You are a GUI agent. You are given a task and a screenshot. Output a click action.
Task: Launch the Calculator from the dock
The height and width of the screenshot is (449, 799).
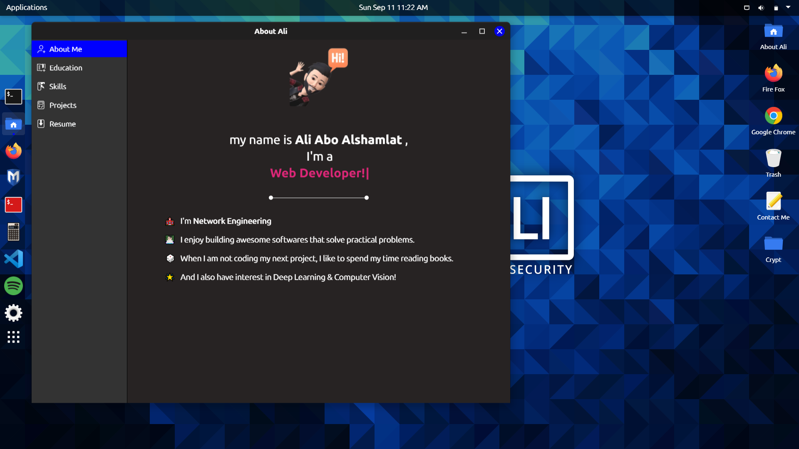13,232
